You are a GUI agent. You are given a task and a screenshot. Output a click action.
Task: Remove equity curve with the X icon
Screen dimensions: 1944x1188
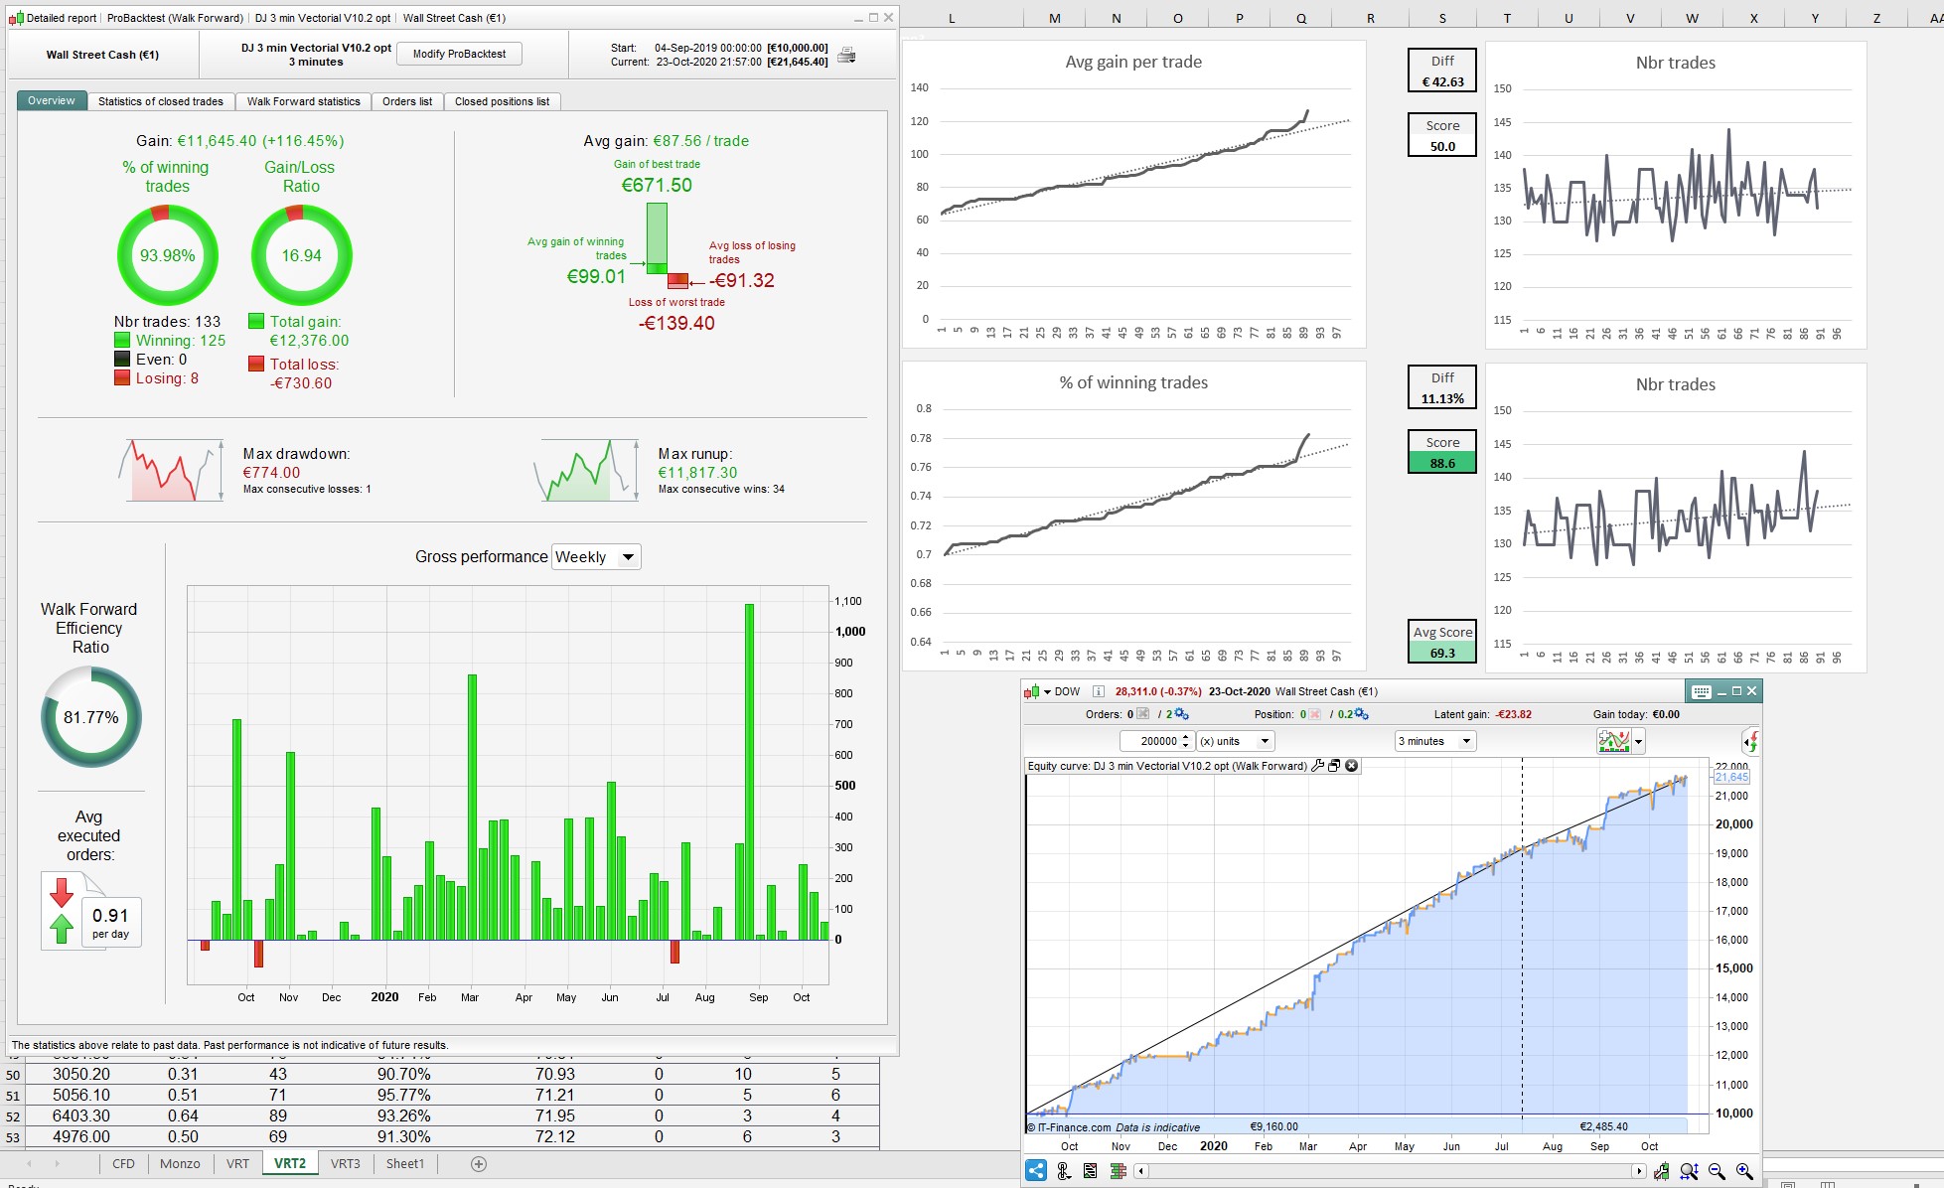click(x=1351, y=766)
